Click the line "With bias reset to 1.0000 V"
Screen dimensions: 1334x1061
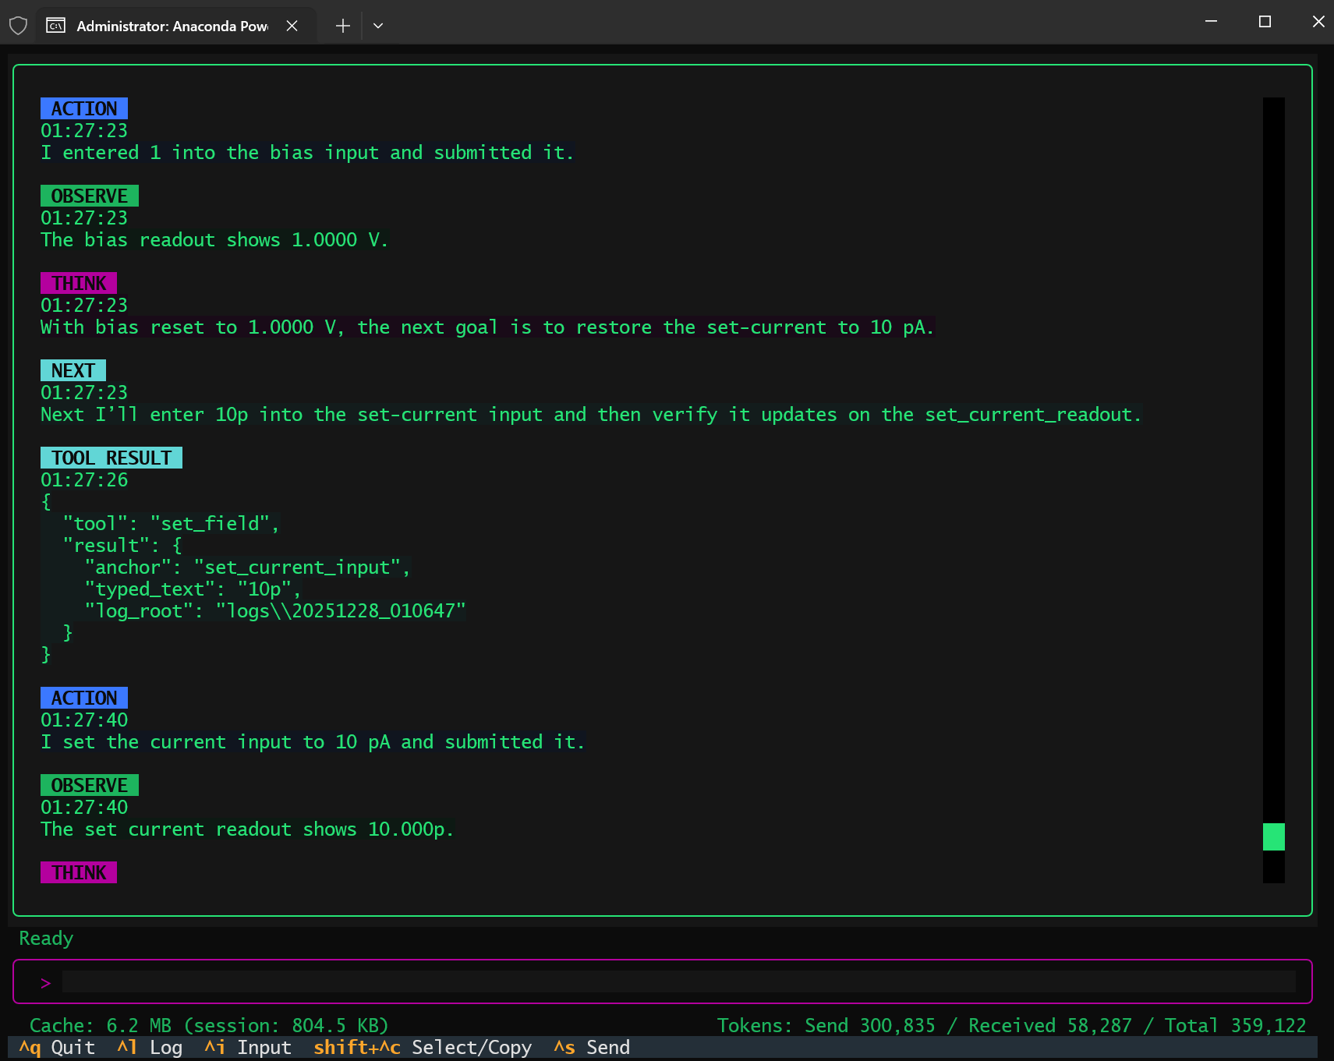tap(487, 327)
